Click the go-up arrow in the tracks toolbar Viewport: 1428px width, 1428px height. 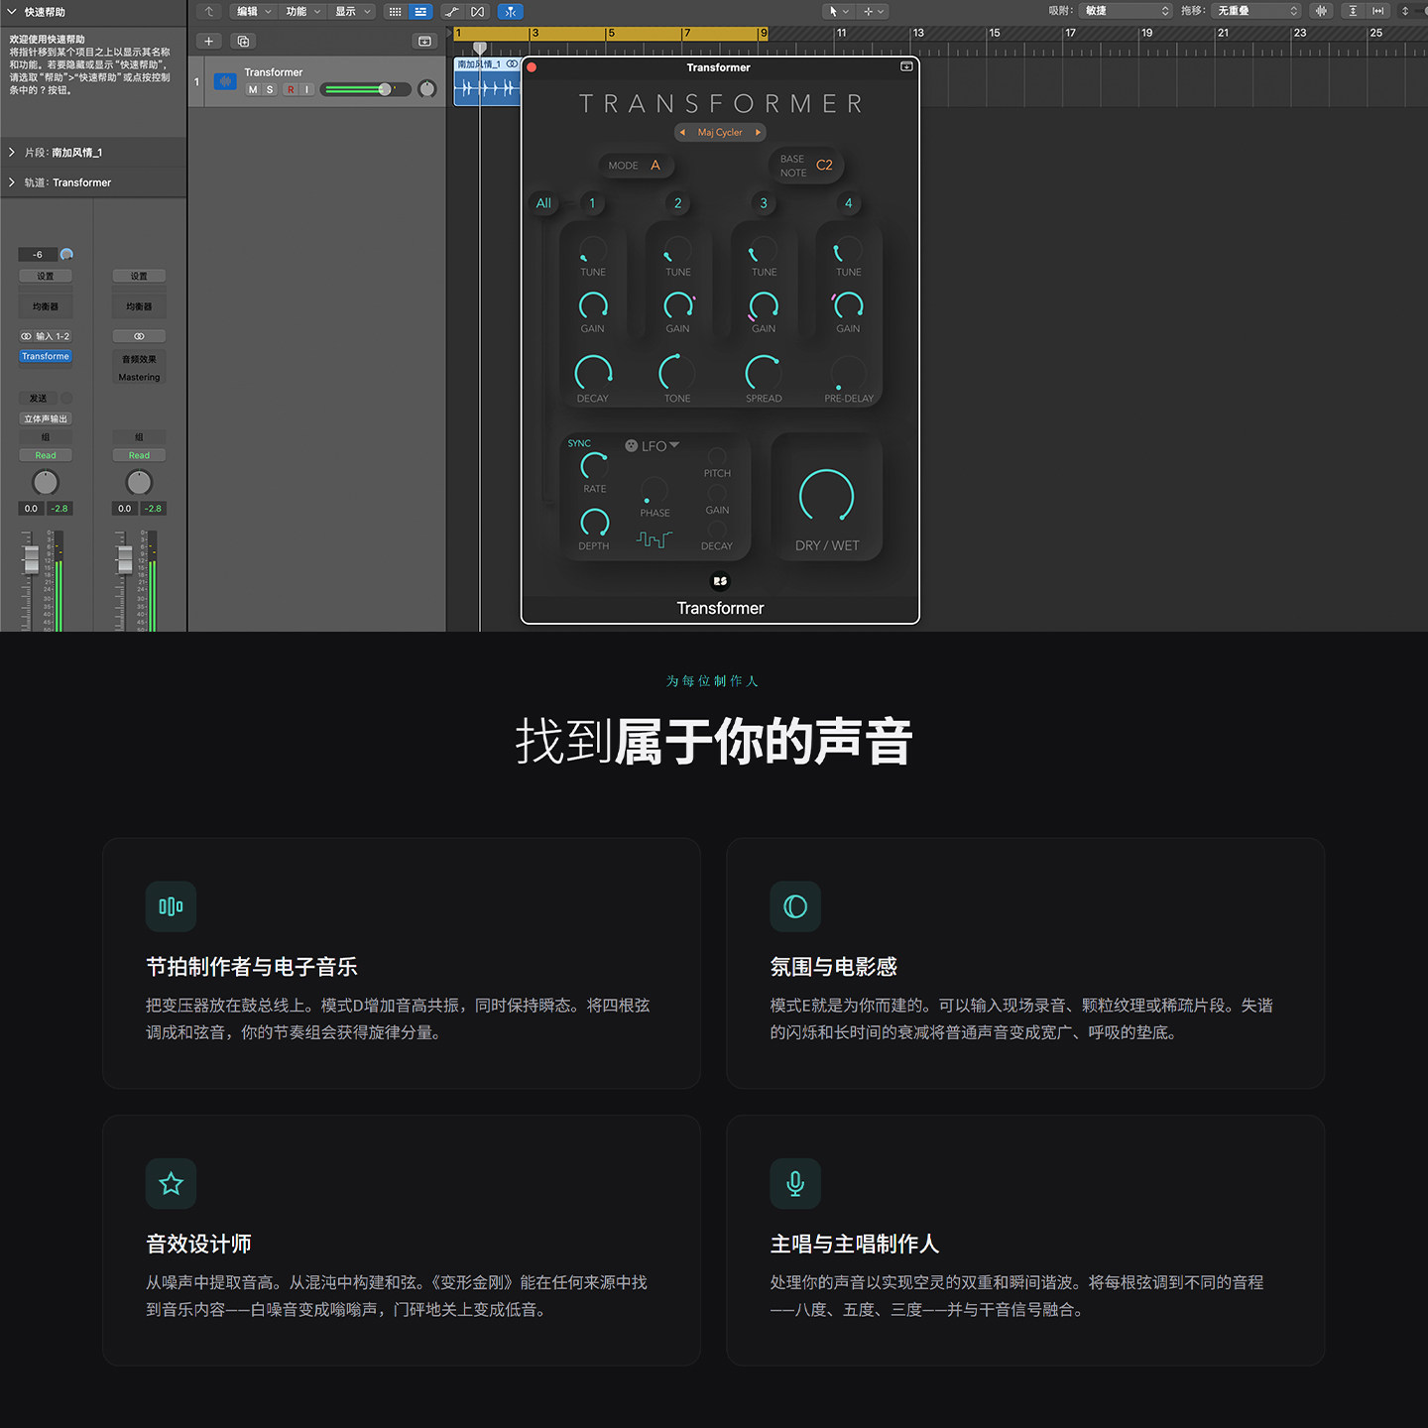click(x=208, y=12)
